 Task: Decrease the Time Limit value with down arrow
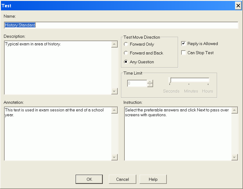150,85
